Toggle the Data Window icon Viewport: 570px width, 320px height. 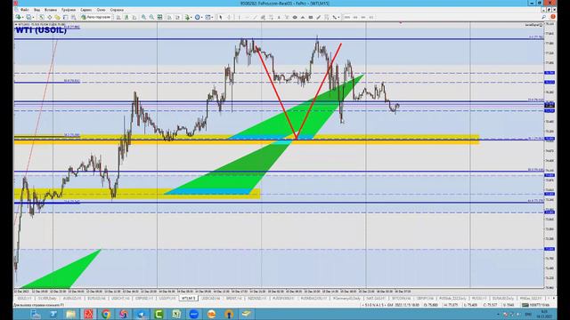pos(50,17)
